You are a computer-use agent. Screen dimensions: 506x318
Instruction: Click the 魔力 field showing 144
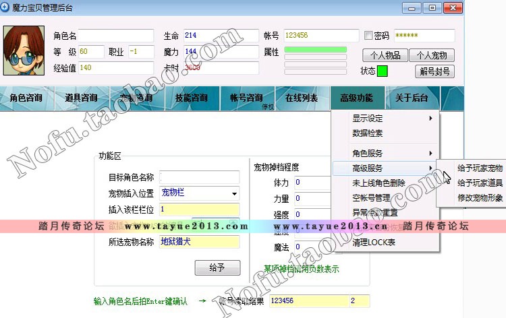tap(221, 52)
